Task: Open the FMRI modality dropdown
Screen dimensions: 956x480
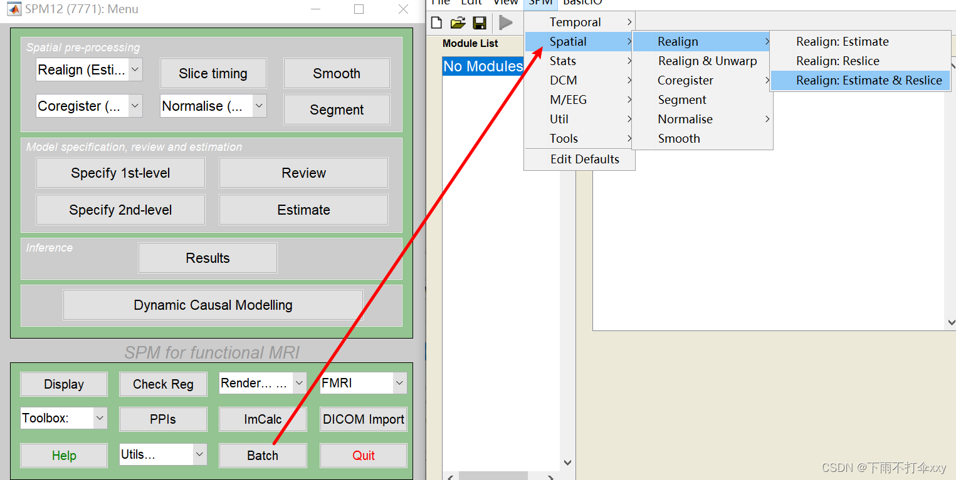Action: (364, 383)
